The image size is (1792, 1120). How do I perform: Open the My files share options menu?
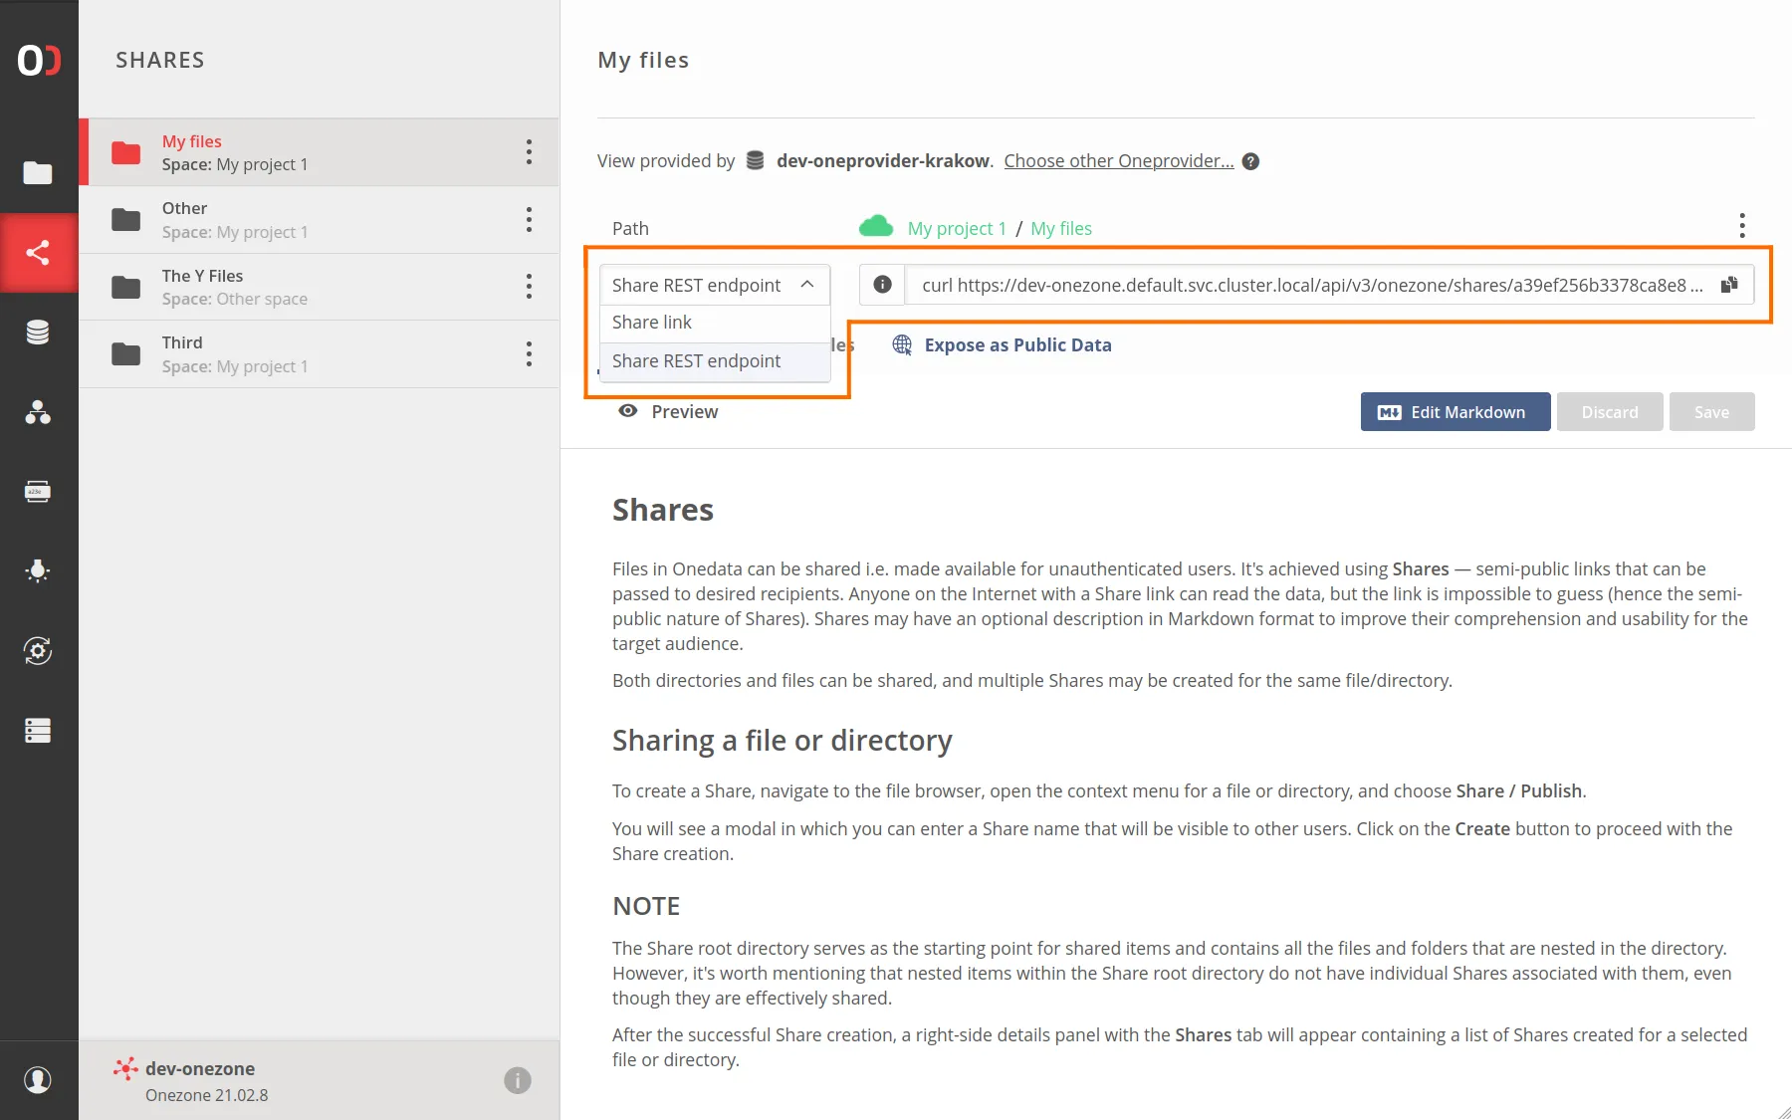point(529,151)
